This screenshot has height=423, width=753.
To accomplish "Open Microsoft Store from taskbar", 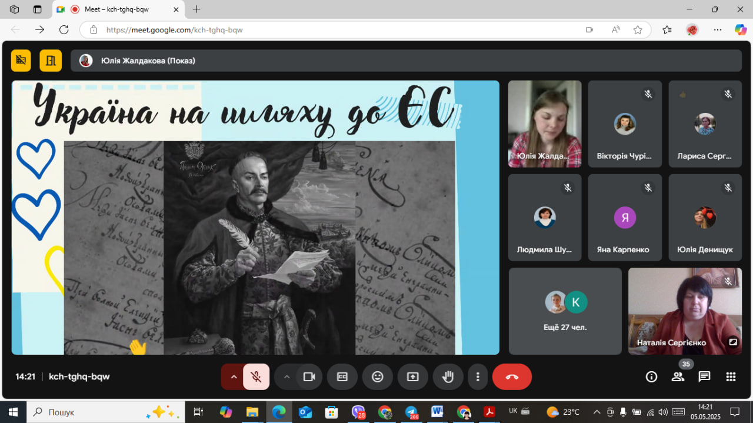I will coord(331,412).
